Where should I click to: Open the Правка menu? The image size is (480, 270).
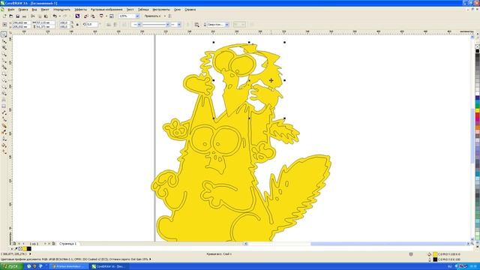click(23, 10)
